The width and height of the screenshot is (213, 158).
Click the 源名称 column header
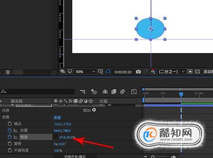click(x=17, y=101)
